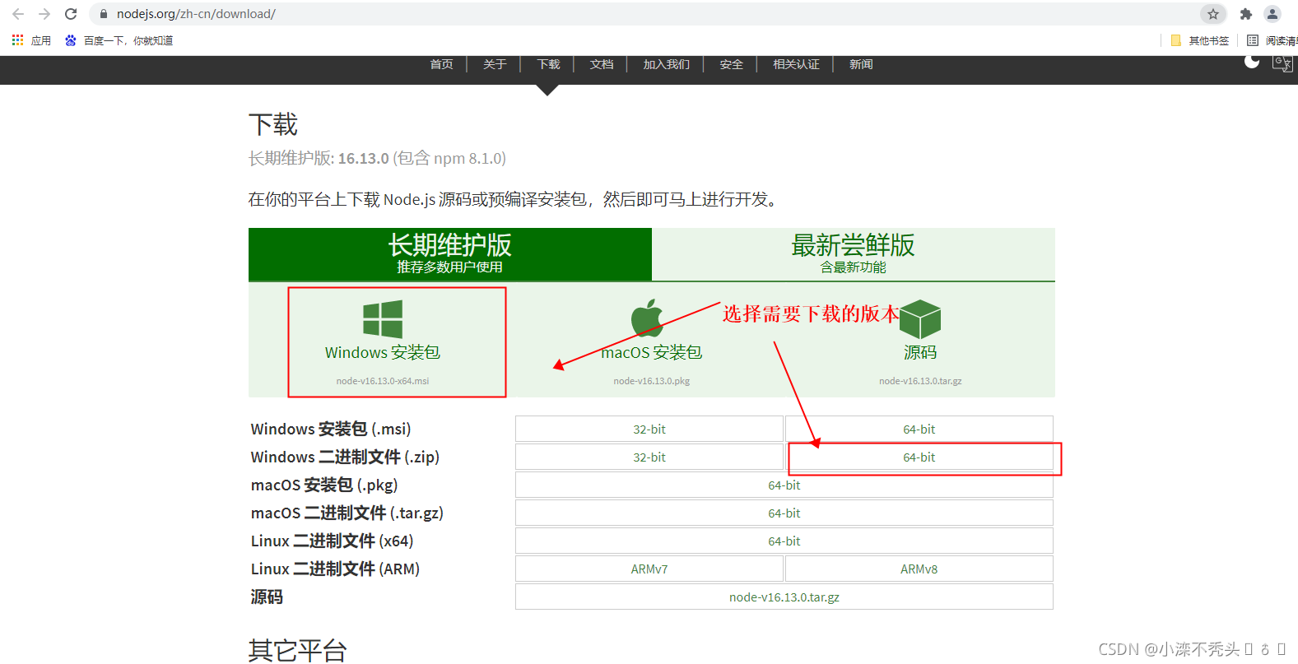This screenshot has height=664, width=1298.
Task: Open 其他书签 bookmarks folder label
Action: click(x=1209, y=40)
